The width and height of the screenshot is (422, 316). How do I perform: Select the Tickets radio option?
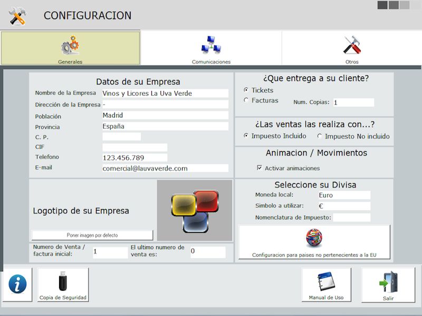[x=246, y=90]
